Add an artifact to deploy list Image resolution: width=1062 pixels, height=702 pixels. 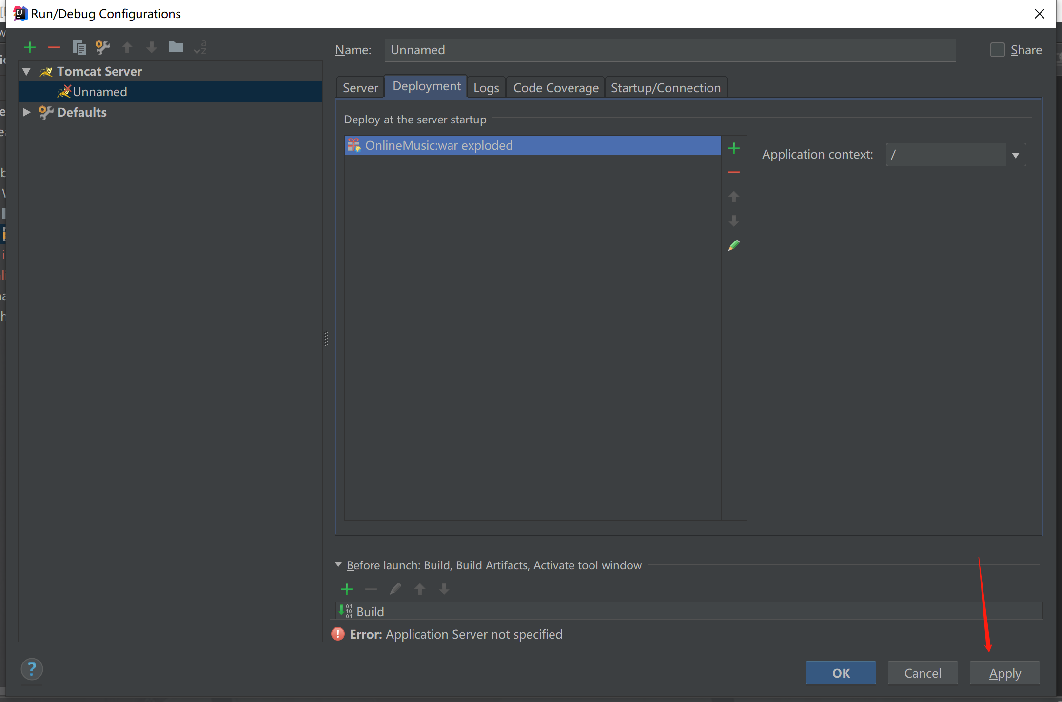coord(733,148)
